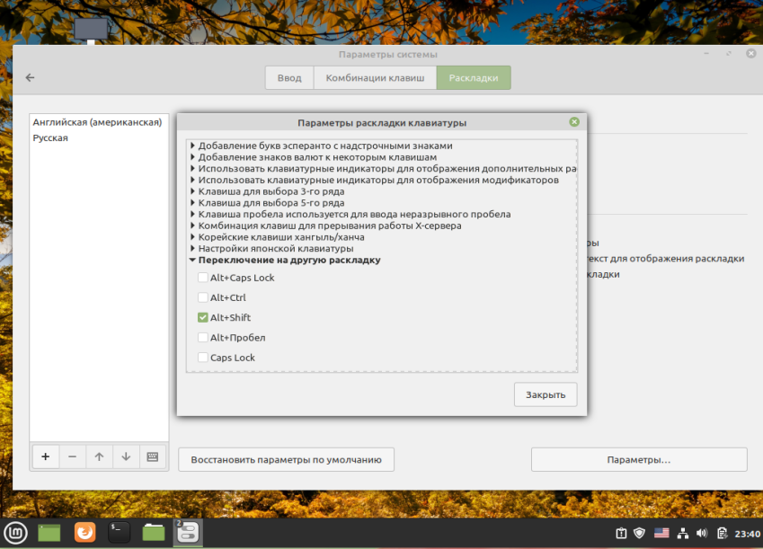Switch to Комбинации клавиш tab
The height and width of the screenshot is (549, 763).
click(x=375, y=78)
